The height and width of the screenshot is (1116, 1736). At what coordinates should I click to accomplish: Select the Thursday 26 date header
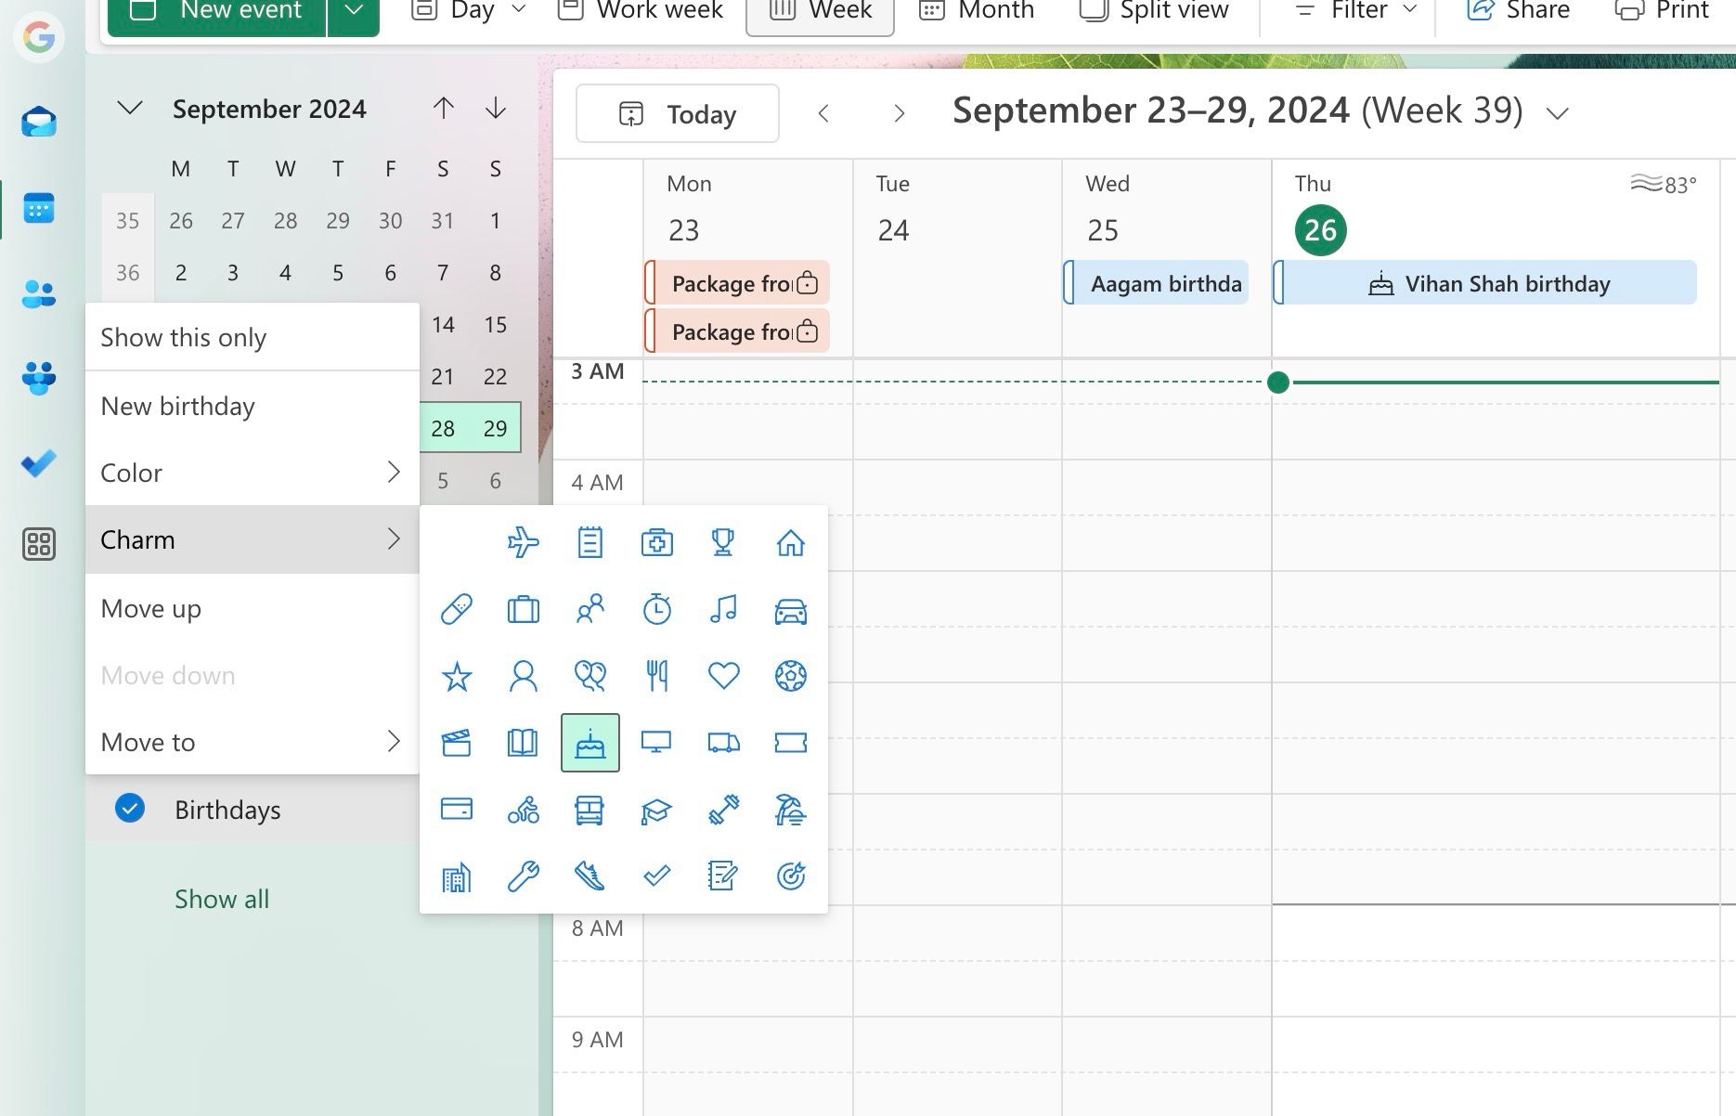pos(1320,229)
